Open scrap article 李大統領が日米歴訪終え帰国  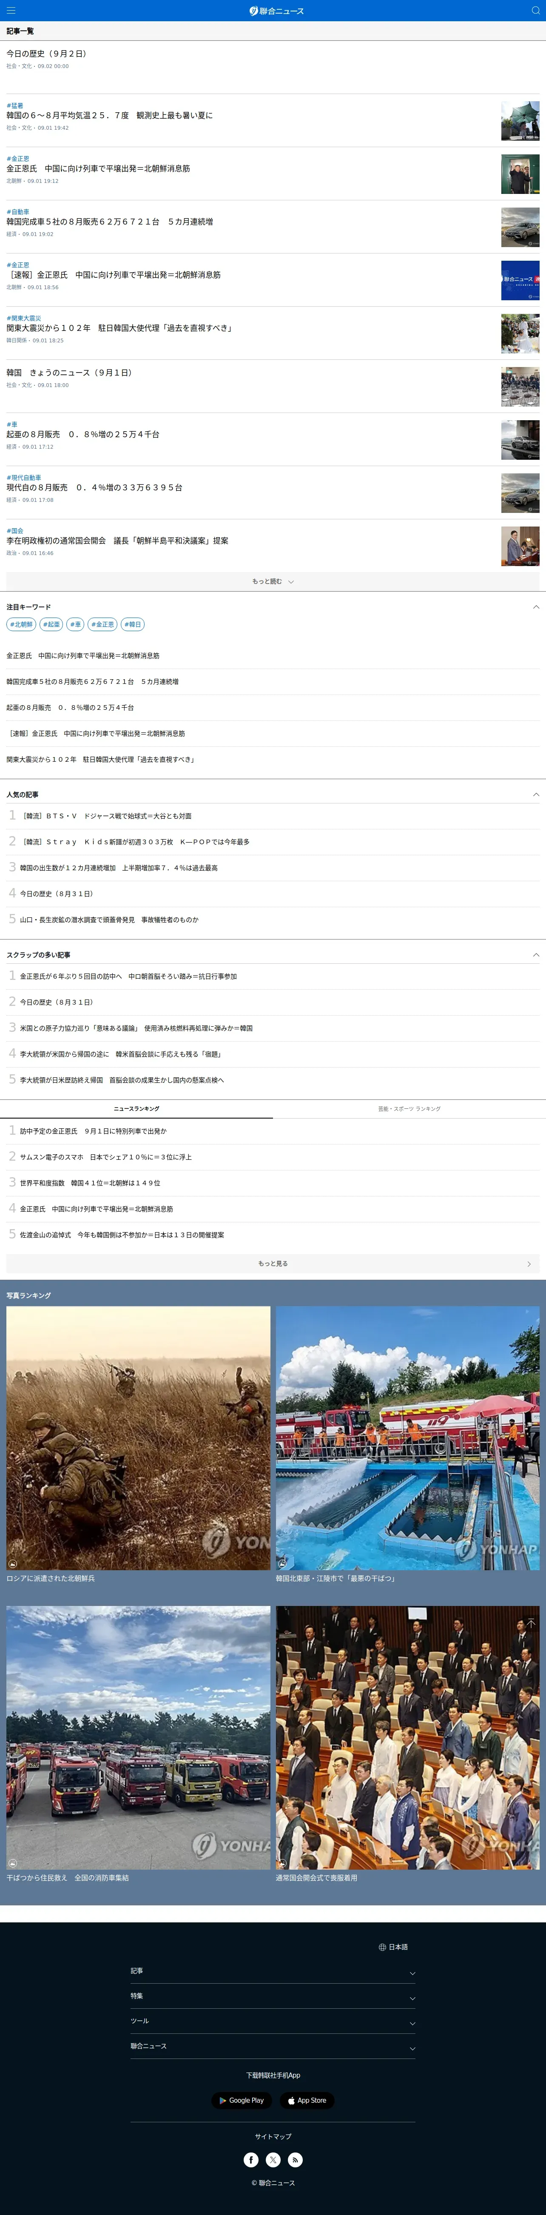121,1079
